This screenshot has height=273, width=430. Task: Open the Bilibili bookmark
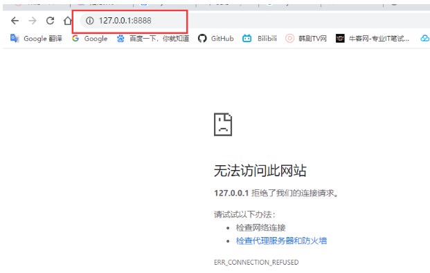tap(260, 38)
